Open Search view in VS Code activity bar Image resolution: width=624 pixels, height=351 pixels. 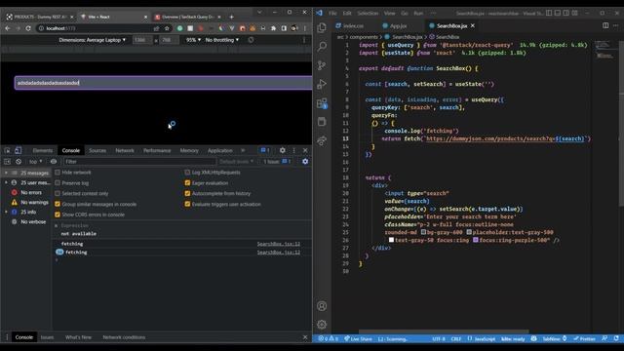point(322,46)
